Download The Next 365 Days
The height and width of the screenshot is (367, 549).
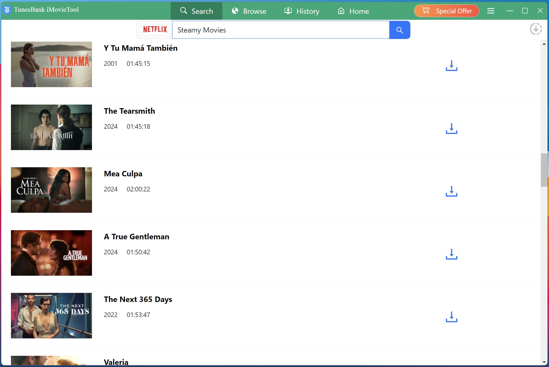coord(451,317)
